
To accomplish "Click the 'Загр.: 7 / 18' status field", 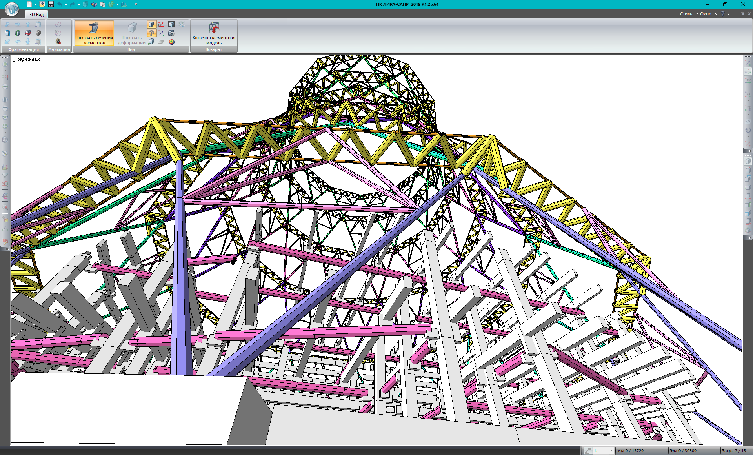I will pos(734,451).
